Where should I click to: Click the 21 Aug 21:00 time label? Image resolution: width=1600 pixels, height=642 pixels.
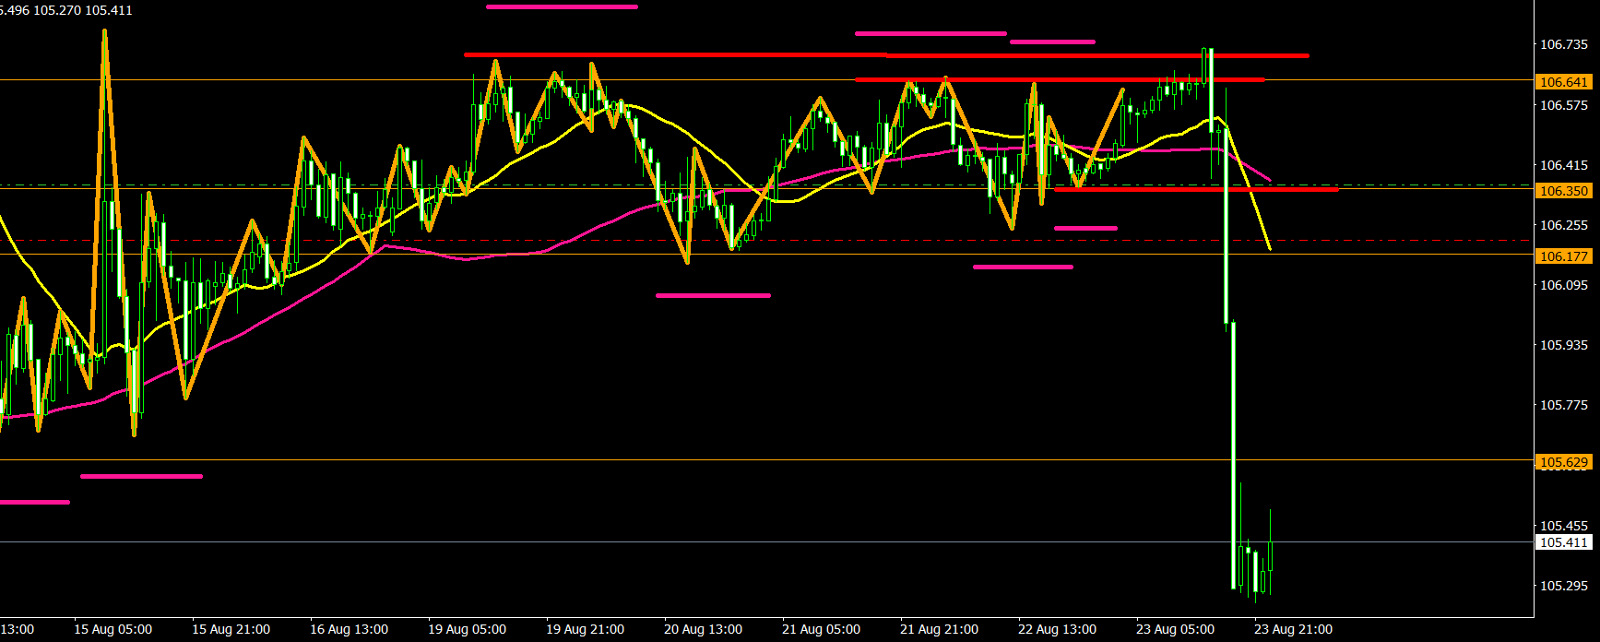[x=939, y=629]
